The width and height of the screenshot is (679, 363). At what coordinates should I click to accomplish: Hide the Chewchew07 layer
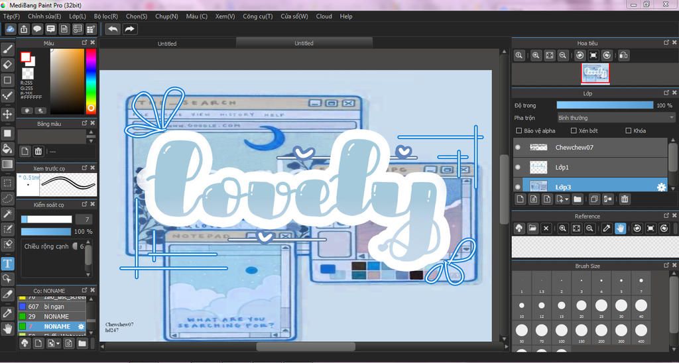518,148
